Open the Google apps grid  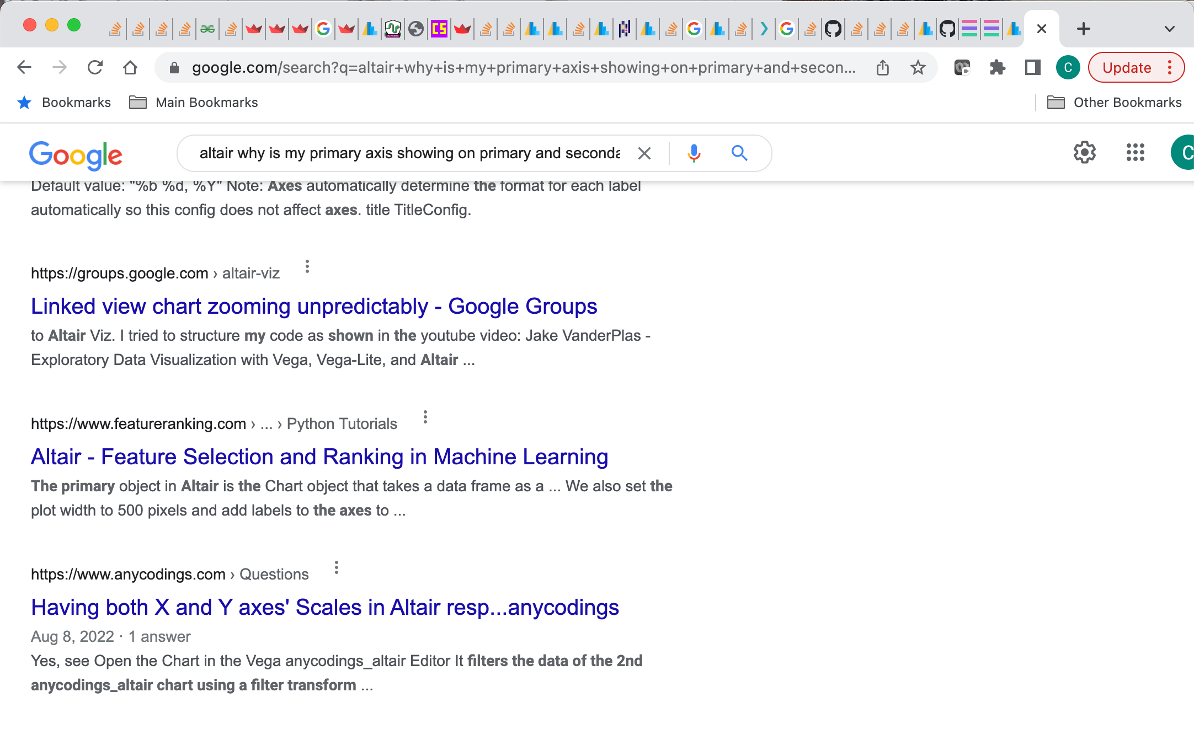[x=1135, y=152]
